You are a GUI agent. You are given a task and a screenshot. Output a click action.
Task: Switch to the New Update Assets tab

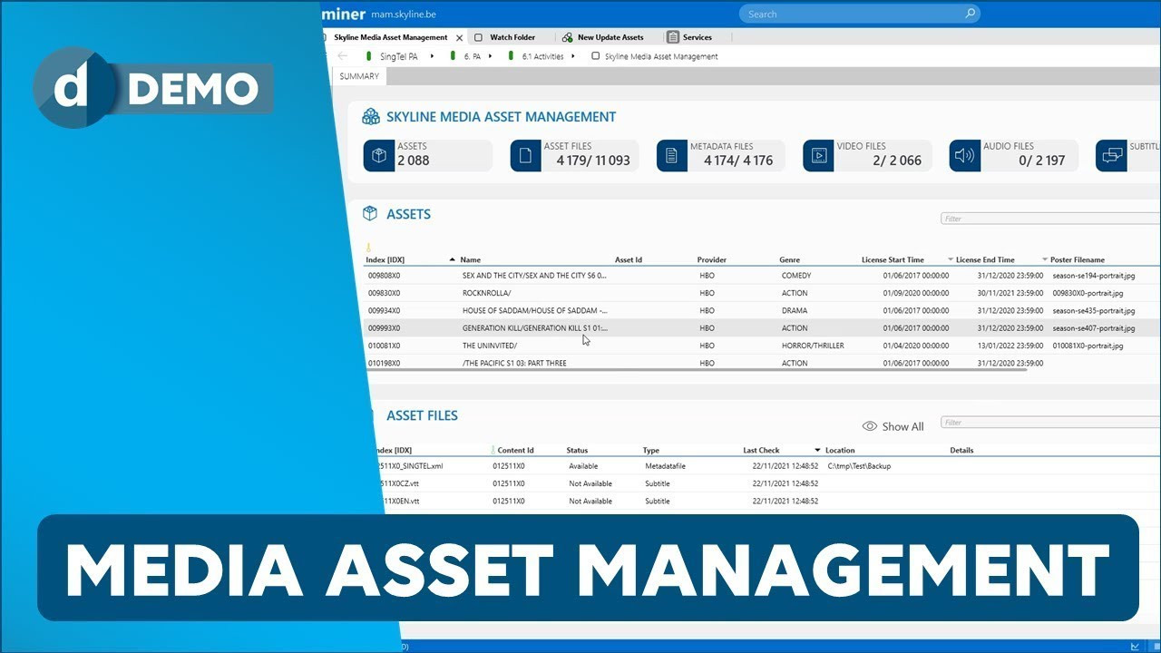(610, 37)
